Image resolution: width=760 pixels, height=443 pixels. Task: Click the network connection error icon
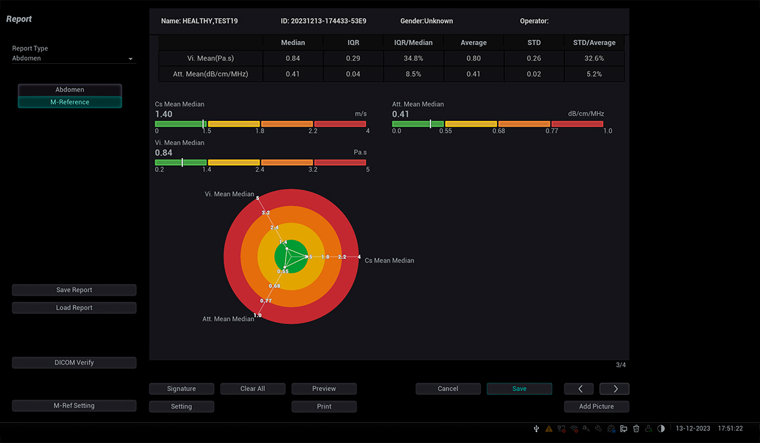(x=561, y=429)
